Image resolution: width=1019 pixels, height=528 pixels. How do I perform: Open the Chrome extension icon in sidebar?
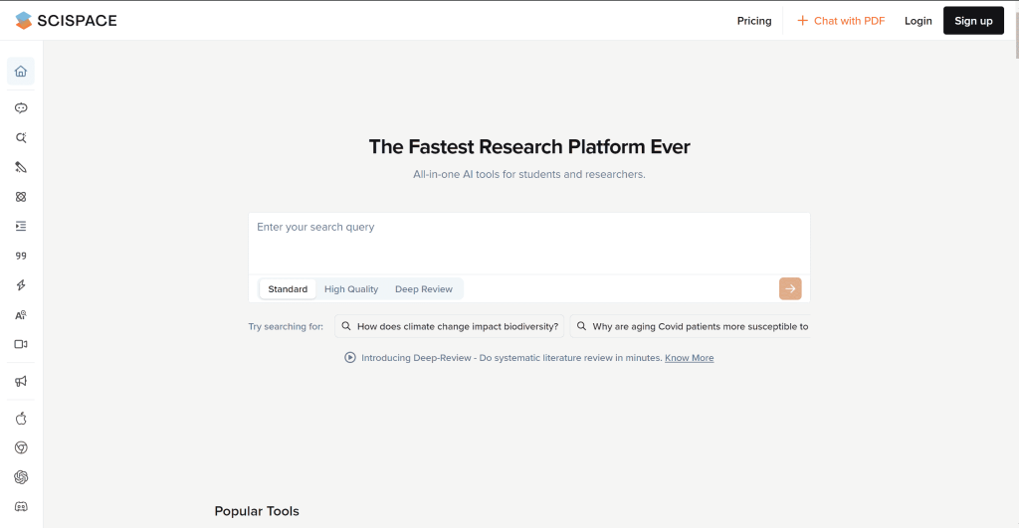click(21, 448)
